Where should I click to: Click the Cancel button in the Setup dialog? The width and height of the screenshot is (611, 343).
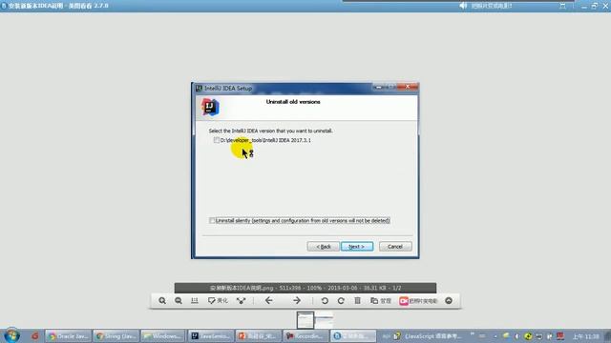coord(395,247)
